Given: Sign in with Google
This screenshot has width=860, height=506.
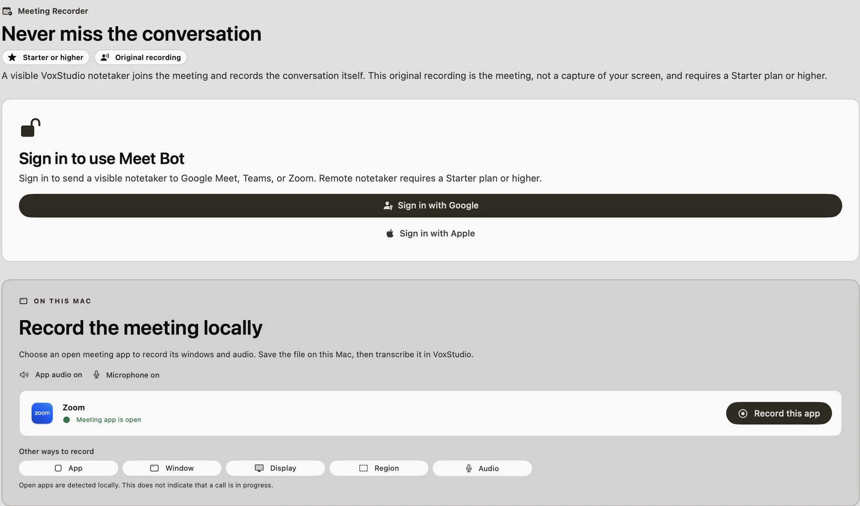Looking at the screenshot, I should (430, 205).
